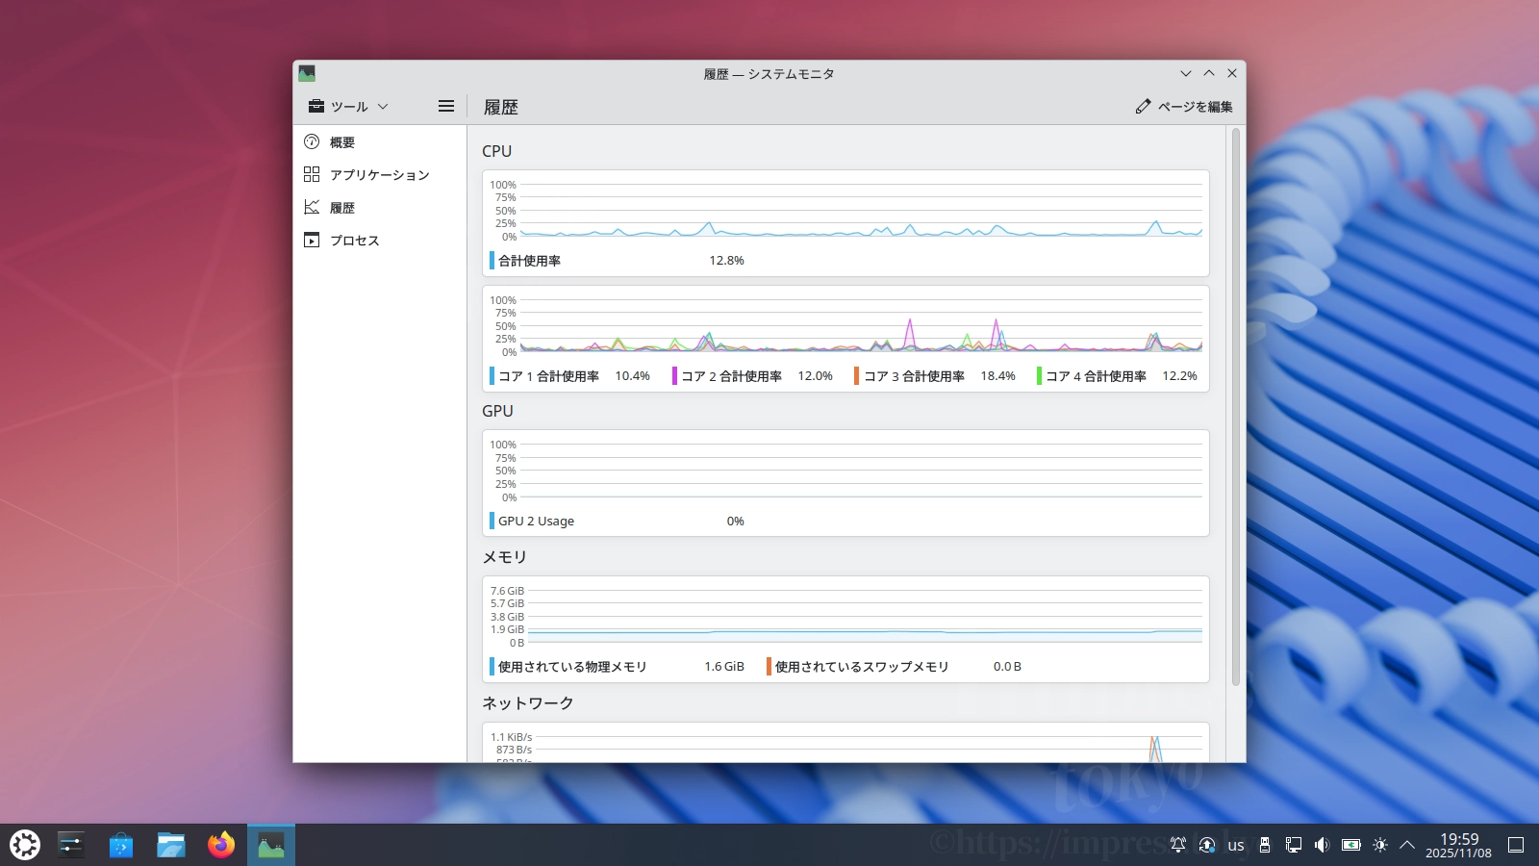
Task: Click the show desktop button
Action: (x=1516, y=845)
